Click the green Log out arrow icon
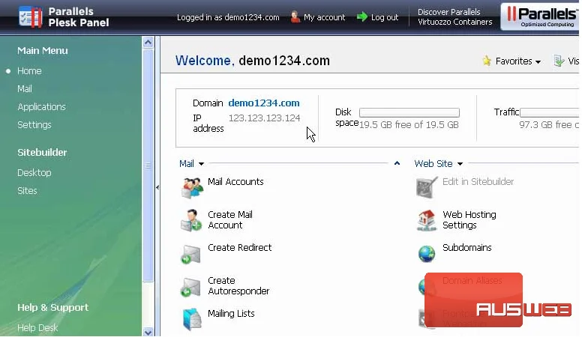The height and width of the screenshot is (337, 582). click(362, 17)
